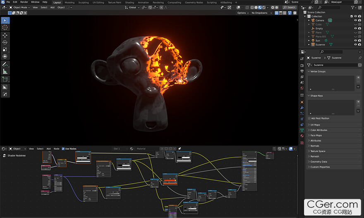The width and height of the screenshot is (364, 218).
Task: Show the Cube in viewport
Action: [x=355, y=24]
